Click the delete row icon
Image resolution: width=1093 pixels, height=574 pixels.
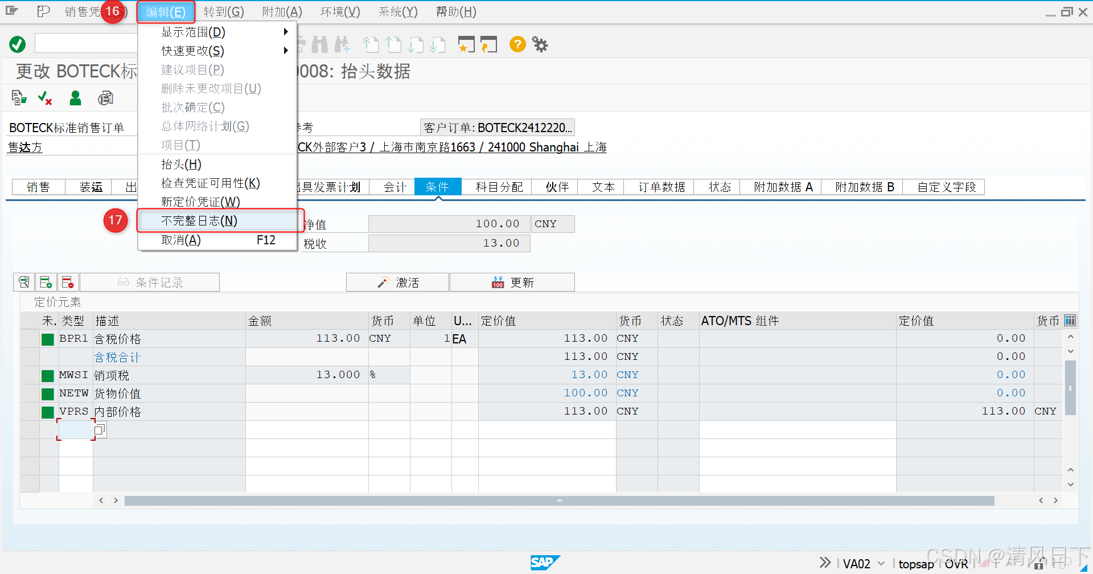[x=68, y=282]
